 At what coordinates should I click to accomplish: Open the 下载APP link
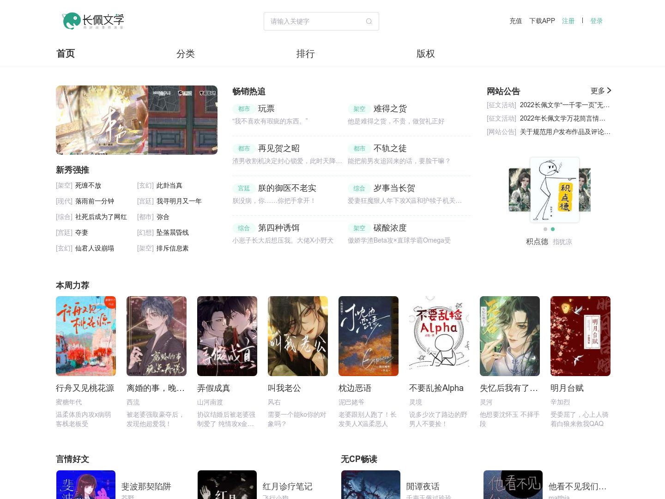(x=542, y=21)
